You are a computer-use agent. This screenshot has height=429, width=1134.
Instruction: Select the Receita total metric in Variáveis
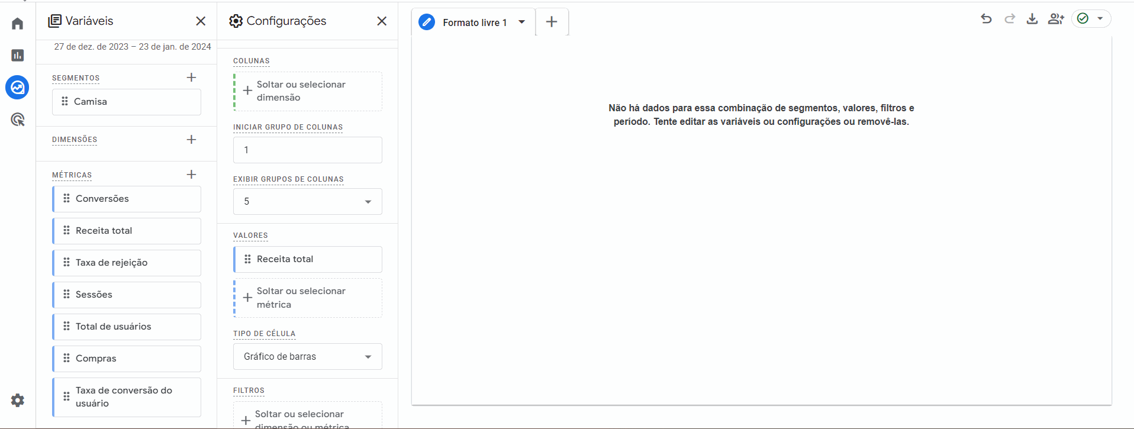coord(127,231)
